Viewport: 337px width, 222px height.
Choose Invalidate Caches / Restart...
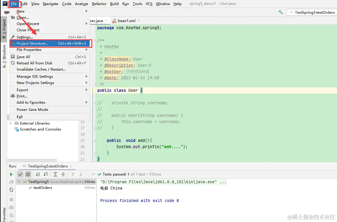coord(49,69)
